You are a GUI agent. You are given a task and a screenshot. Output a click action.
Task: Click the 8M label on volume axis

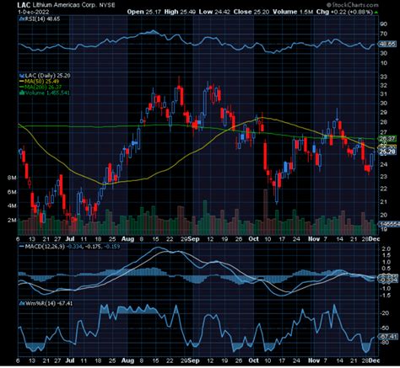(x=12, y=178)
